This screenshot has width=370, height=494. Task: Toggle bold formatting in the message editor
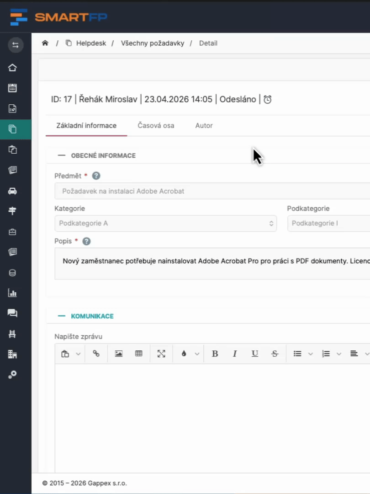pos(215,354)
